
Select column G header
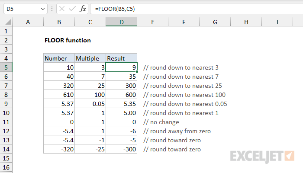(x=215, y=22)
